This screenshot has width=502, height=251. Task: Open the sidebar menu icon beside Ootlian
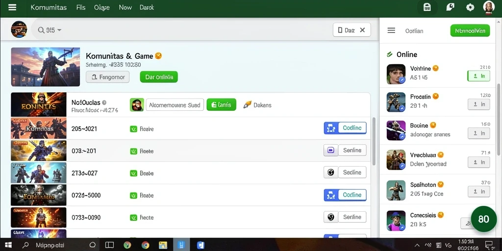tap(391, 30)
